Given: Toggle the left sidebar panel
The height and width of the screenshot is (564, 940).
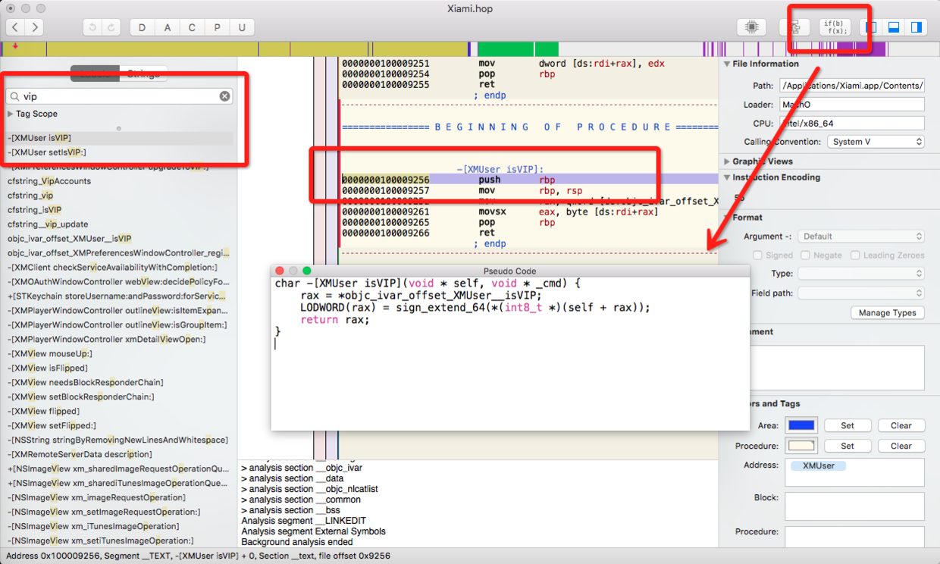Looking at the screenshot, I should click(x=871, y=27).
